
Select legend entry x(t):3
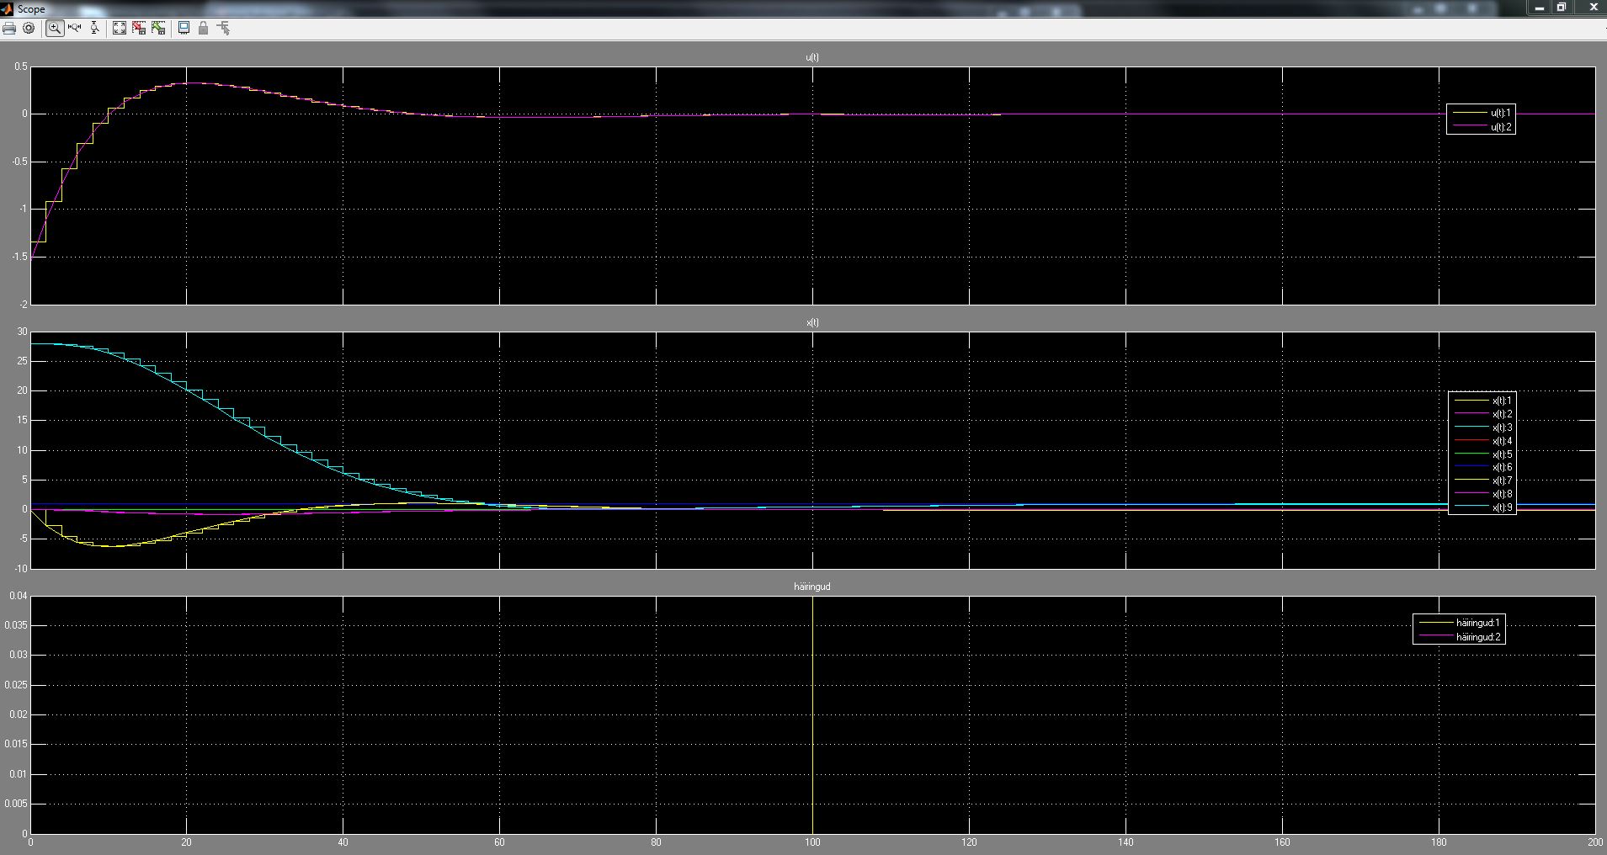1482,427
